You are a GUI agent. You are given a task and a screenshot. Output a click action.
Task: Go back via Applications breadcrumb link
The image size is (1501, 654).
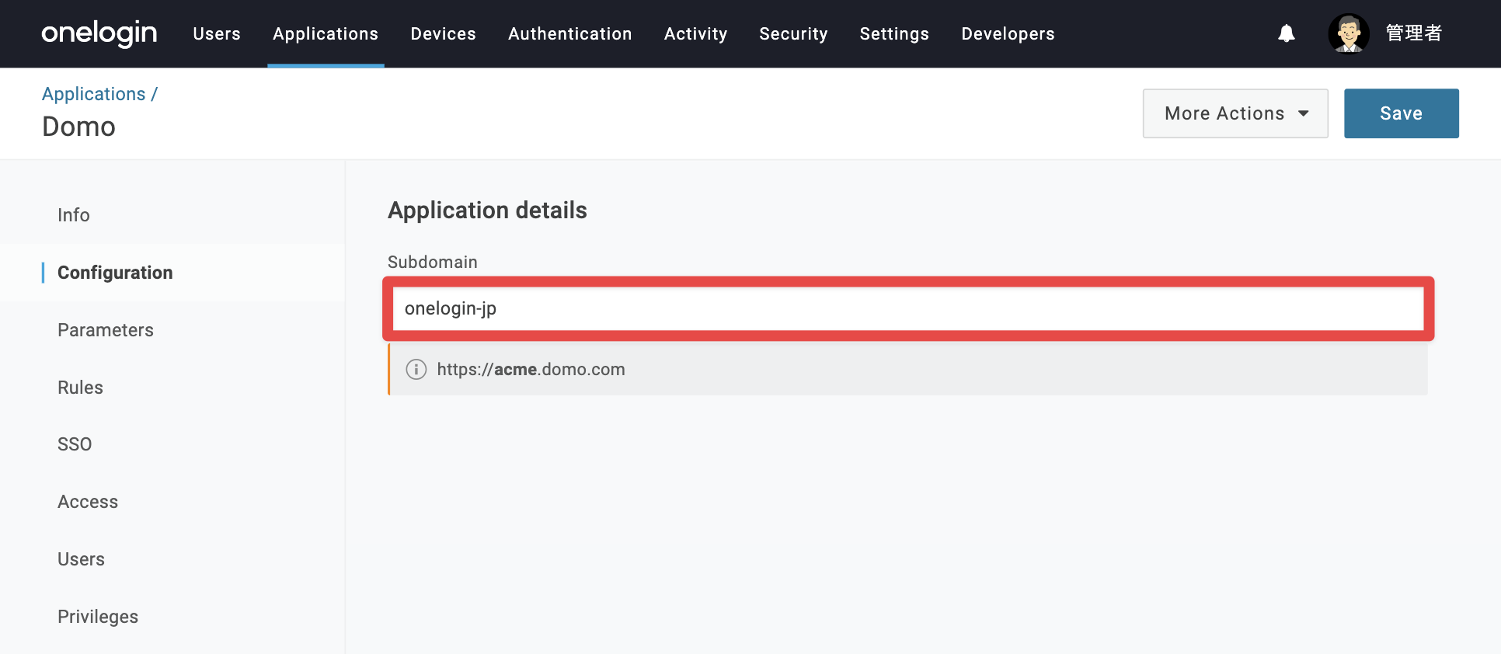(94, 94)
